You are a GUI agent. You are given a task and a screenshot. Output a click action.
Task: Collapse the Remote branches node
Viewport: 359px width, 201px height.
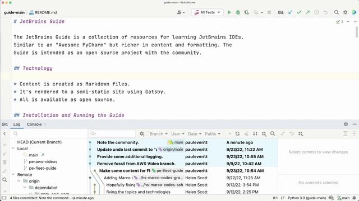click(13, 175)
